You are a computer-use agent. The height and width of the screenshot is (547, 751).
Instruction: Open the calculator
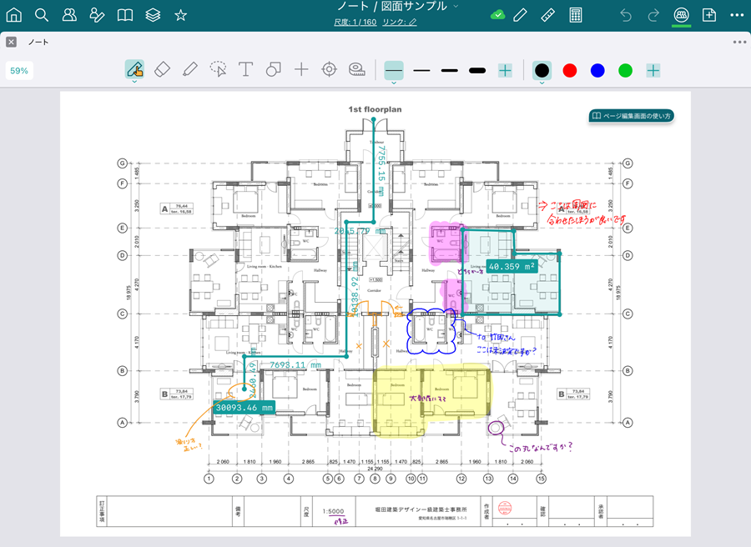point(576,15)
